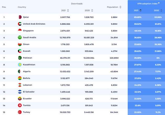Sort by 2021 Downloads arrows

(68, 10)
